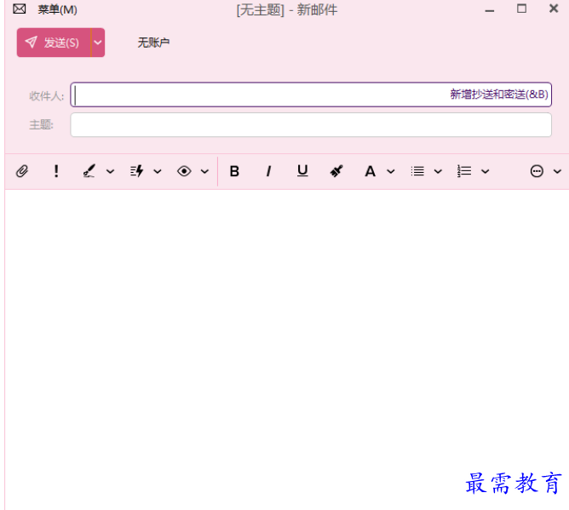
Task: Toggle underline formatting
Action: 302,171
